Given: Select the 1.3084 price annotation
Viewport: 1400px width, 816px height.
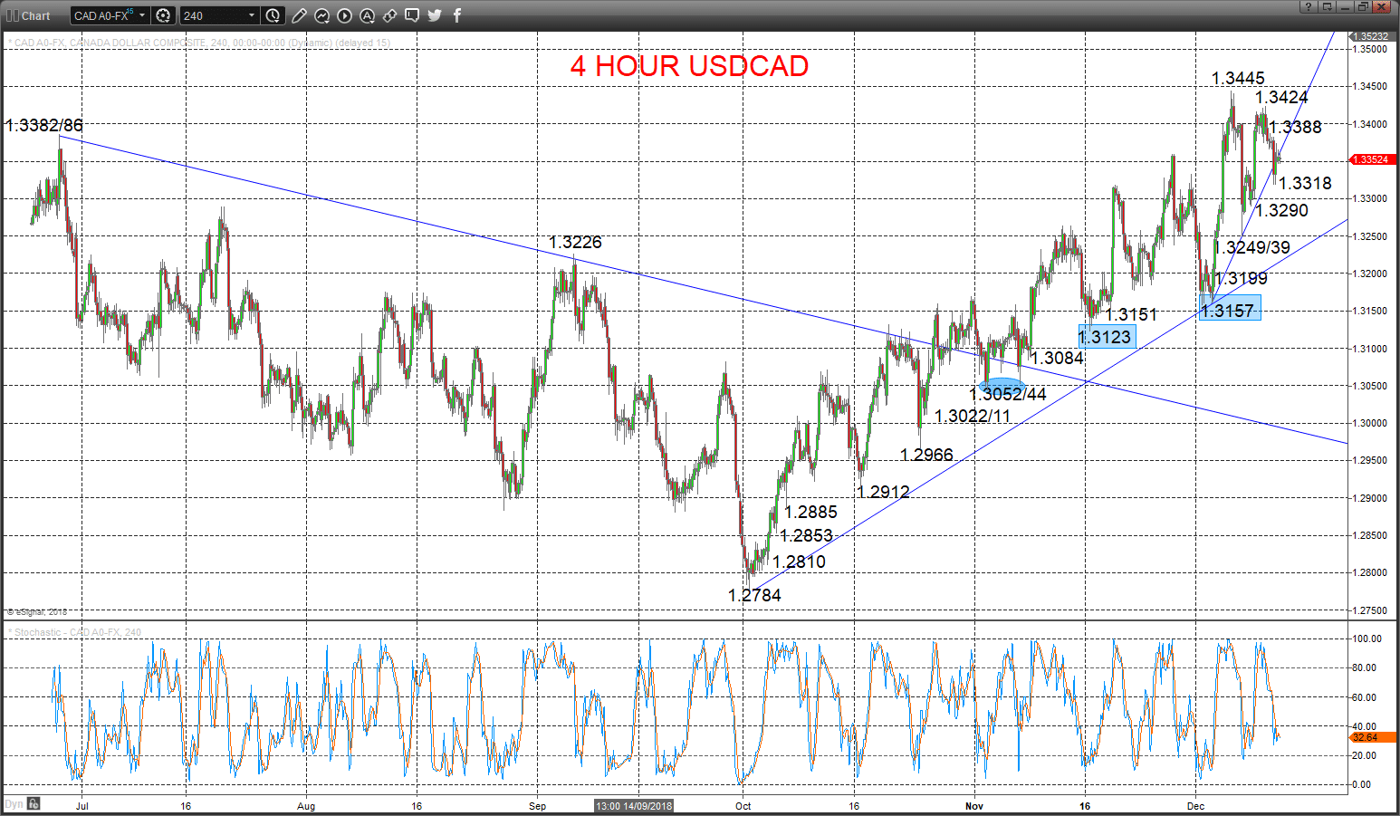Looking at the screenshot, I should 1057,358.
